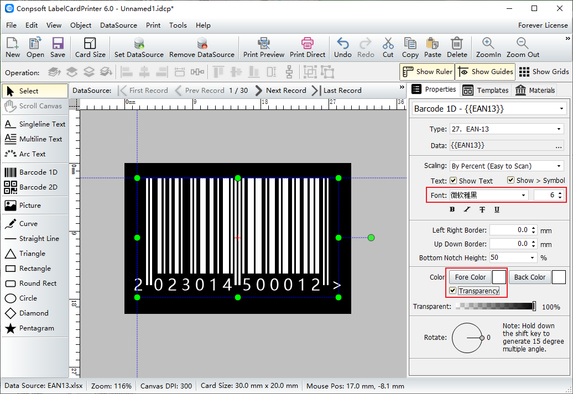The height and width of the screenshot is (394, 573).
Task: Expand the DataSource bar overflow chevron
Action: tap(402, 87)
